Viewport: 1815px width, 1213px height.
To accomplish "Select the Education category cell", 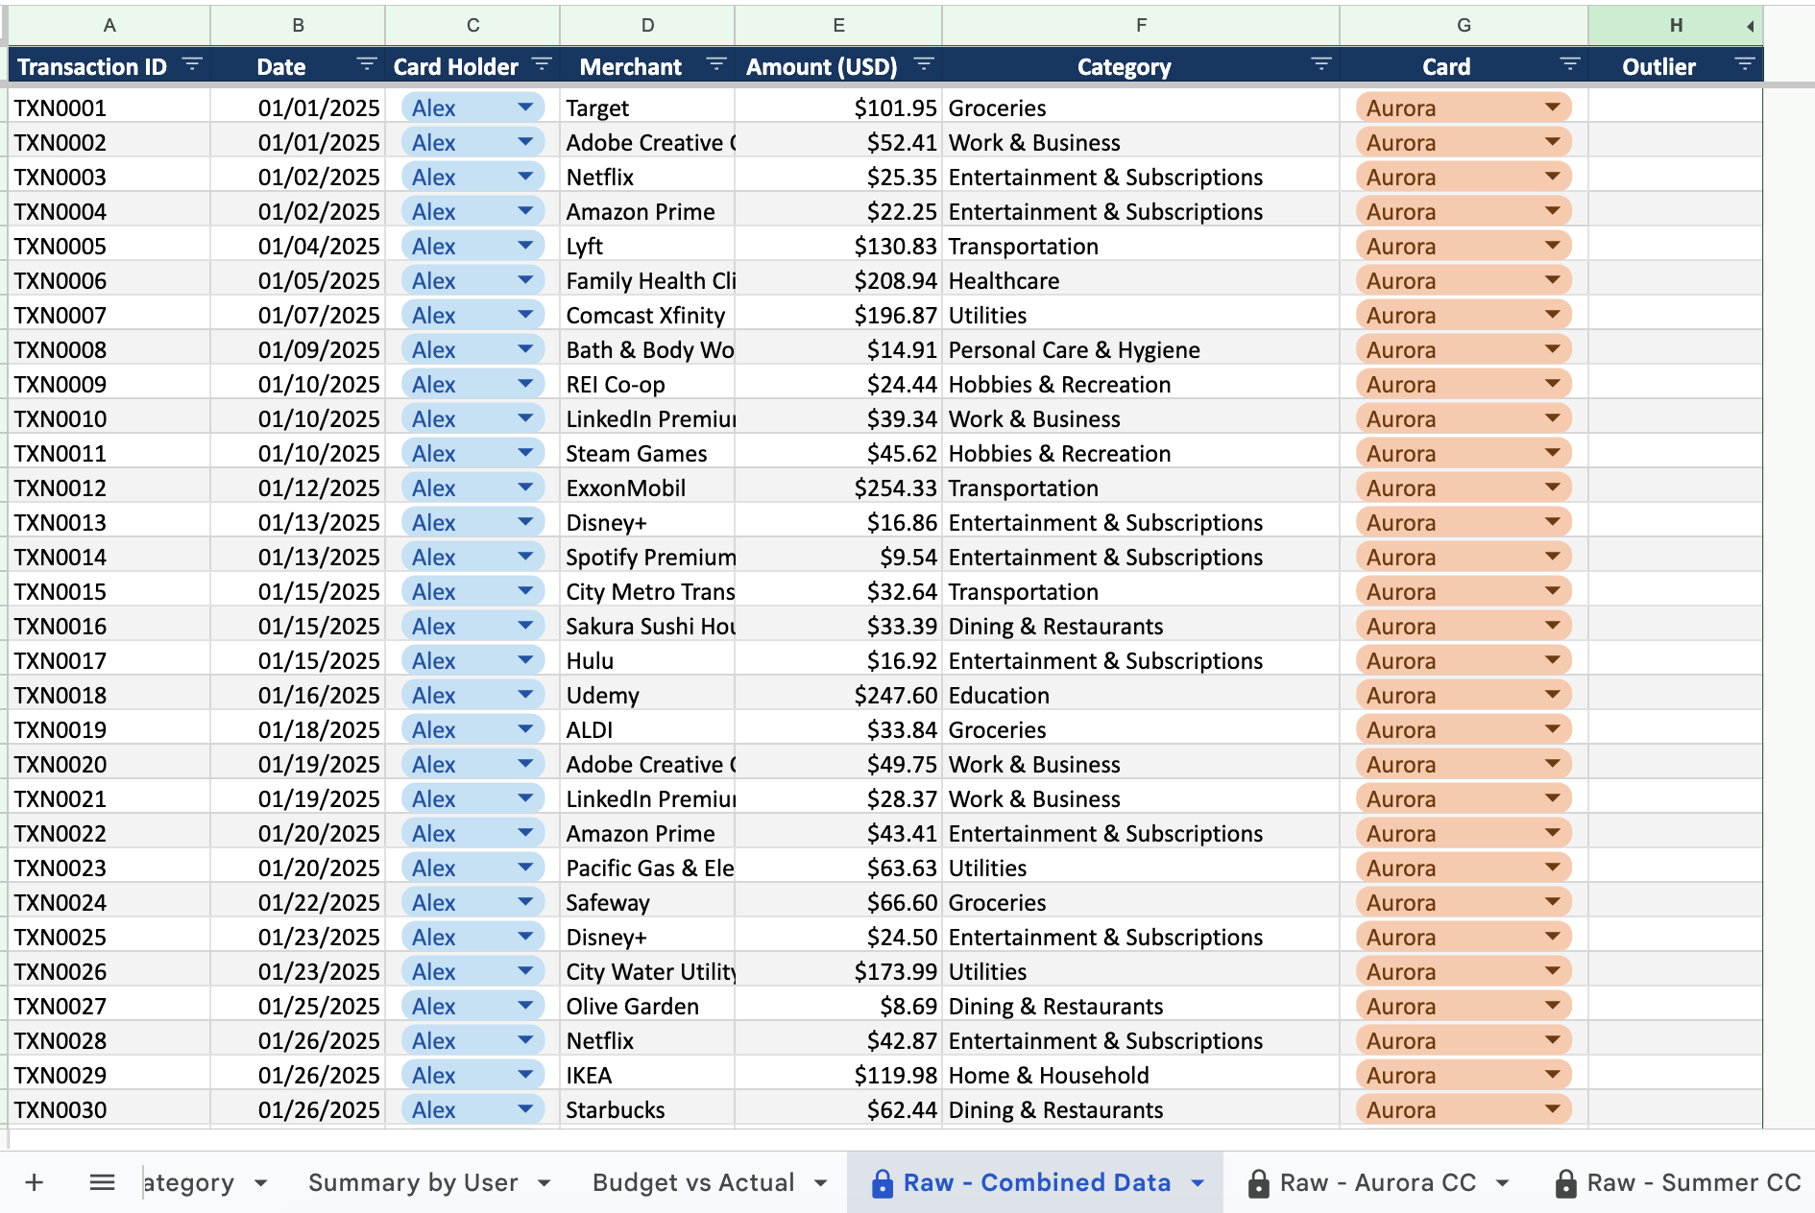I will click(x=1141, y=695).
